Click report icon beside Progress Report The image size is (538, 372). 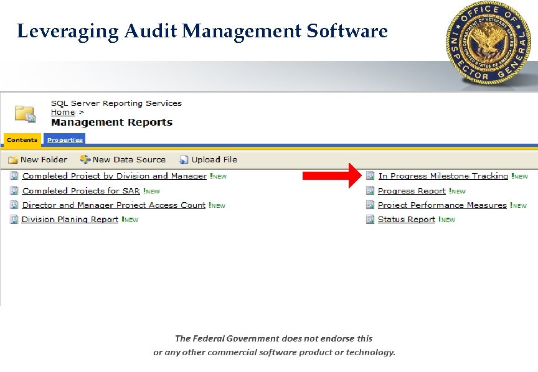[370, 190]
